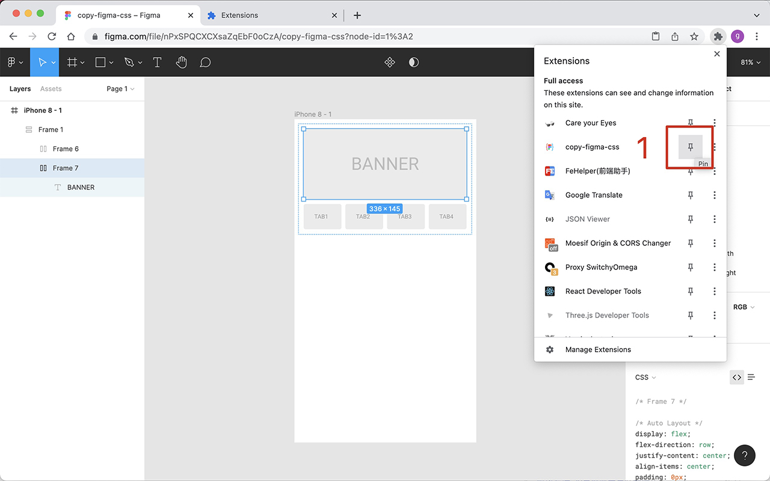Select the Rectangle shape tool
Image resolution: width=770 pixels, height=481 pixels.
tap(99, 62)
